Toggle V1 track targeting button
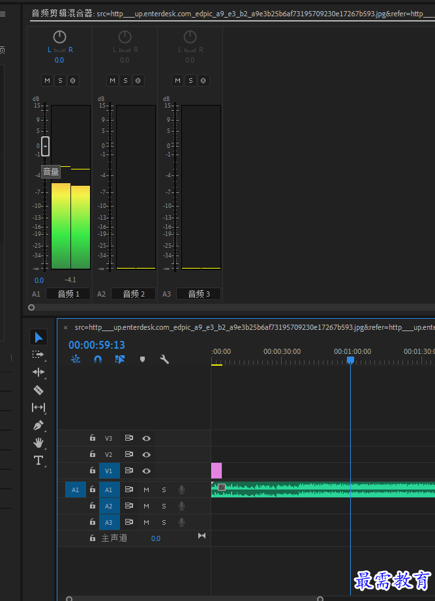 (109, 471)
